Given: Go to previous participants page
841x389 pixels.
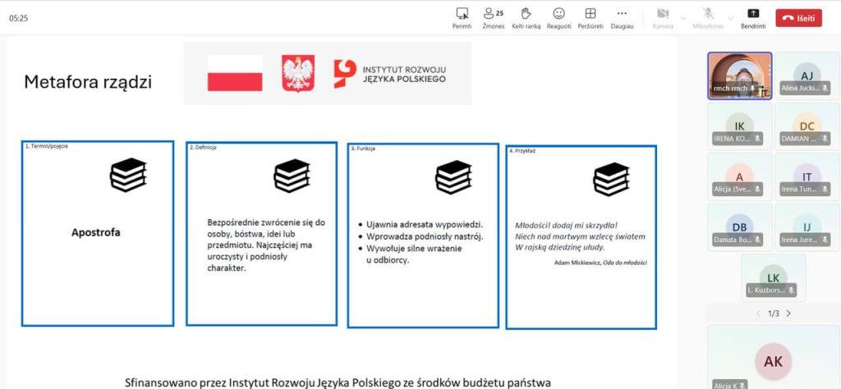Looking at the screenshot, I should 758,313.
